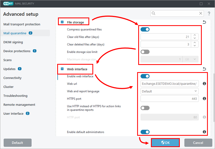Disable Compress quarantined files toggle

145,29
